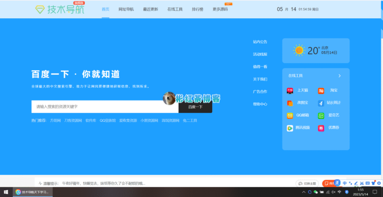Open the 小黑资源网 hot link
The width and height of the screenshot is (383, 197).
coord(149,120)
